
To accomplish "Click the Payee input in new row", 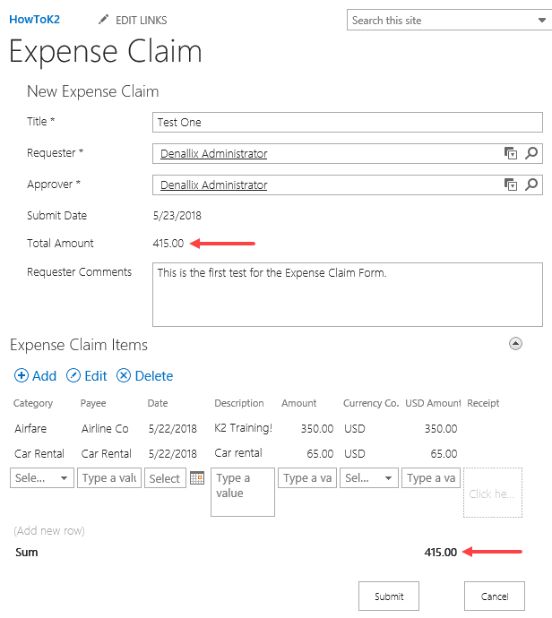I will click(x=109, y=477).
